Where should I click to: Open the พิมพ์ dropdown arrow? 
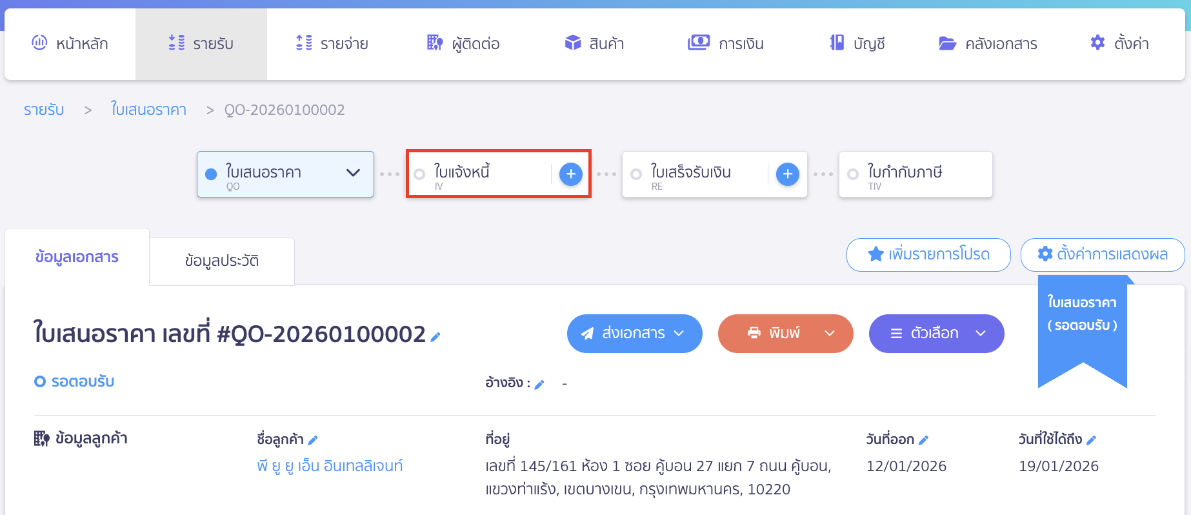pyautogui.click(x=829, y=334)
